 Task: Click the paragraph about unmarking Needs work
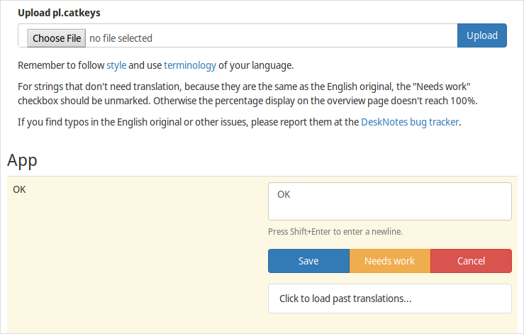coord(247,94)
